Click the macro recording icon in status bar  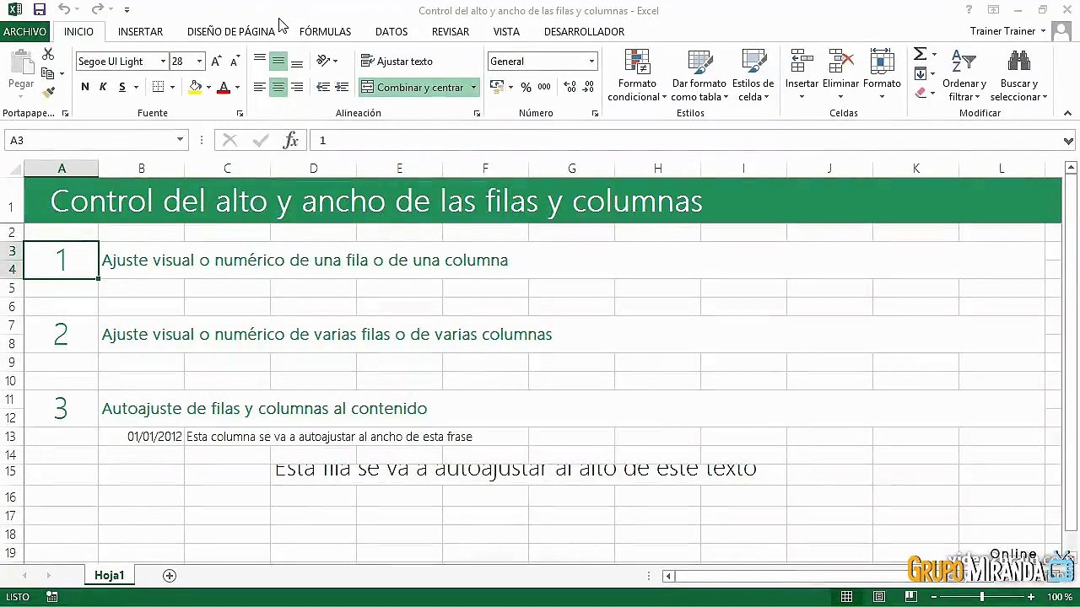(x=52, y=597)
